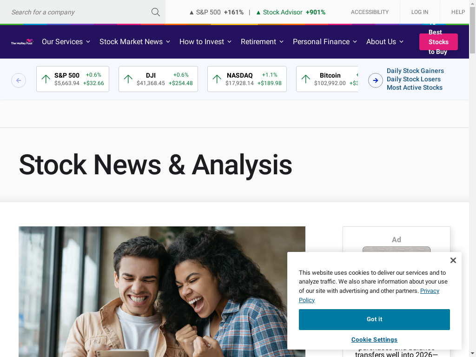Accept cookies with Got it button
Viewport: 476px width, 357px height.
(374, 319)
